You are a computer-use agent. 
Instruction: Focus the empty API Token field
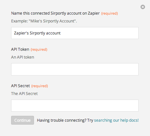coord(75,69)
